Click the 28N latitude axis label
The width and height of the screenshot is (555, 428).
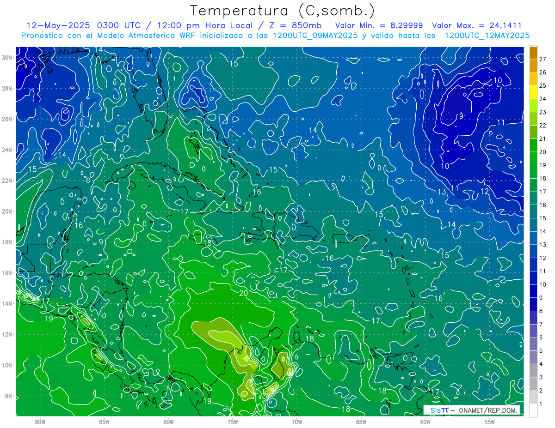pyautogui.click(x=7, y=88)
